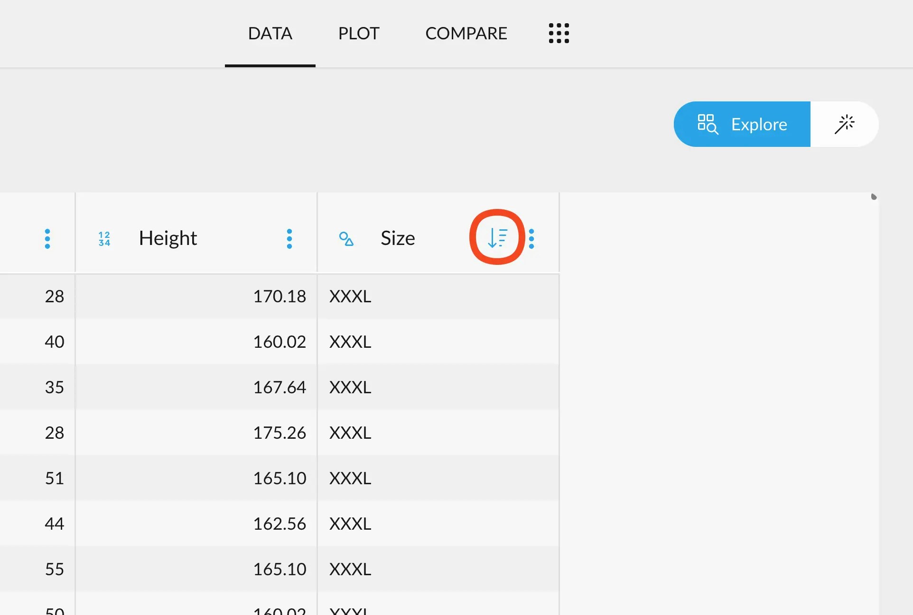The width and height of the screenshot is (913, 615).
Task: Click the Explore button
Action: (742, 124)
